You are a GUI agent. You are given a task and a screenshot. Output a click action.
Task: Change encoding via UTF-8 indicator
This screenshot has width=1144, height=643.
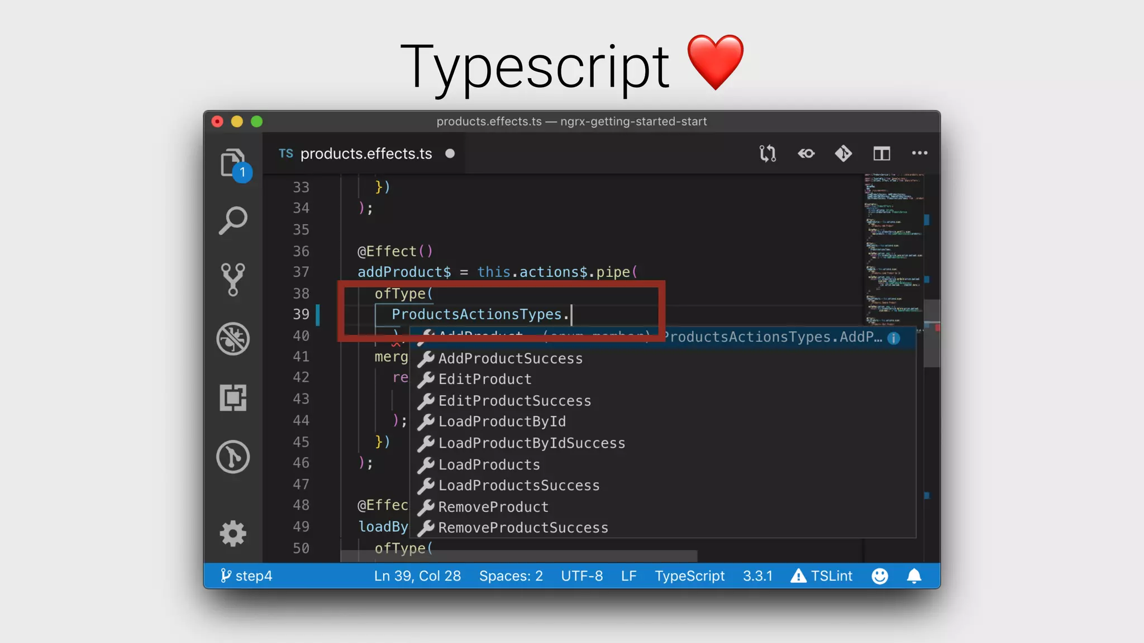pos(581,576)
